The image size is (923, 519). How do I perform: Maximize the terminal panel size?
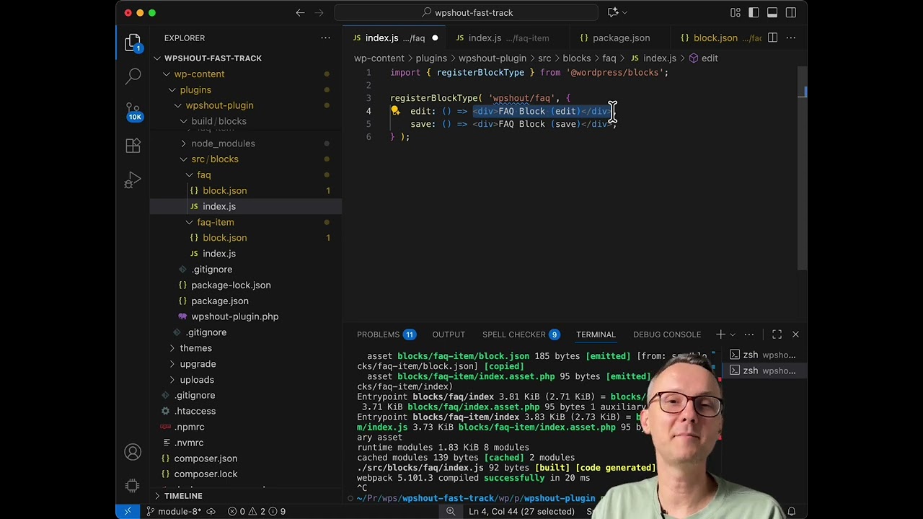777,334
